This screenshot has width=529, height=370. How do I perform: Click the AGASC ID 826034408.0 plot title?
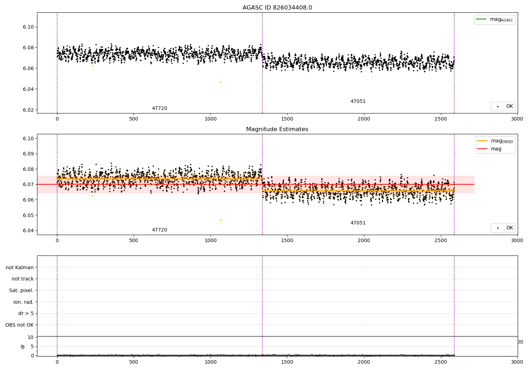[277, 8]
